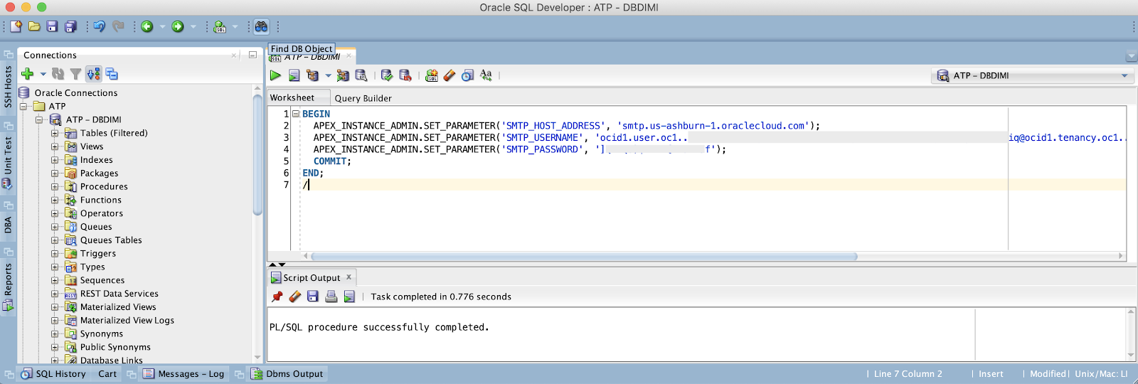Click the Run Script icon in the worksheet toolbar
The width and height of the screenshot is (1138, 384).
(x=294, y=75)
